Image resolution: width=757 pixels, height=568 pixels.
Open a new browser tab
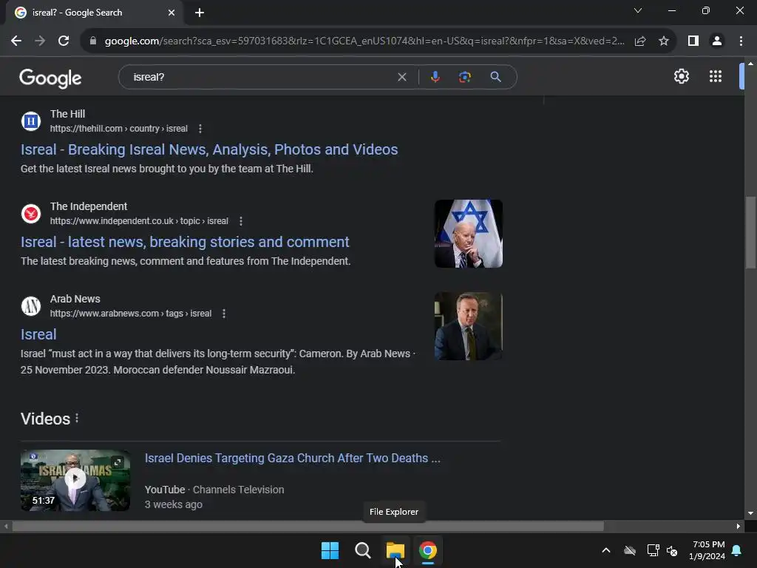(x=200, y=13)
